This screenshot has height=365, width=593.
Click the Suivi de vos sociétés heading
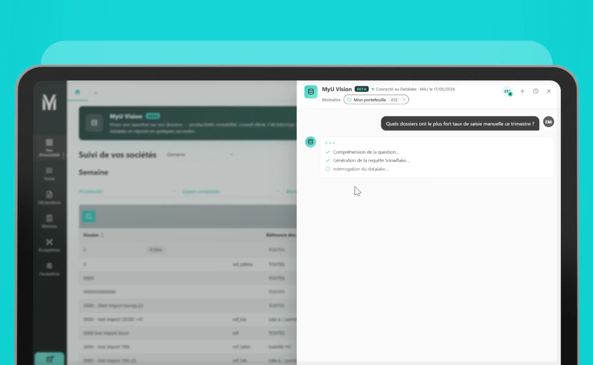(117, 155)
